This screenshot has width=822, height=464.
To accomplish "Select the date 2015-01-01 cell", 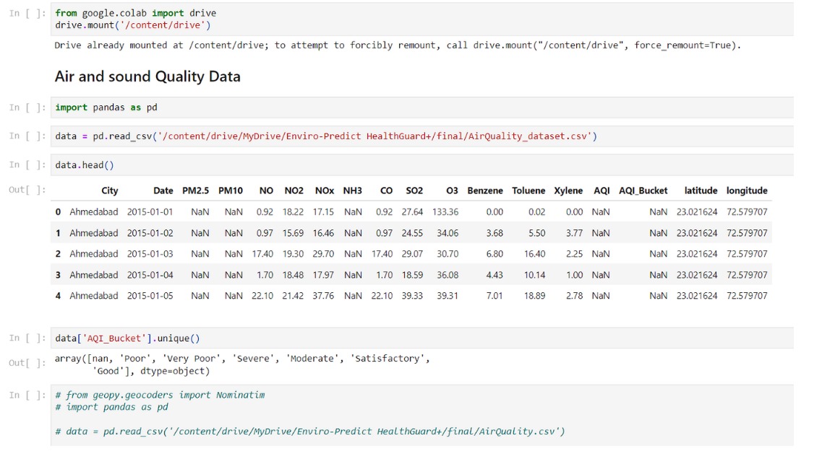I will [150, 211].
